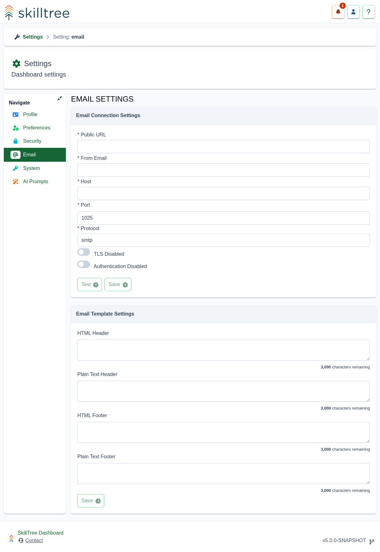Click the Email at-sign icon
Screen dimensions: 380x552
pyautogui.click(x=16, y=155)
